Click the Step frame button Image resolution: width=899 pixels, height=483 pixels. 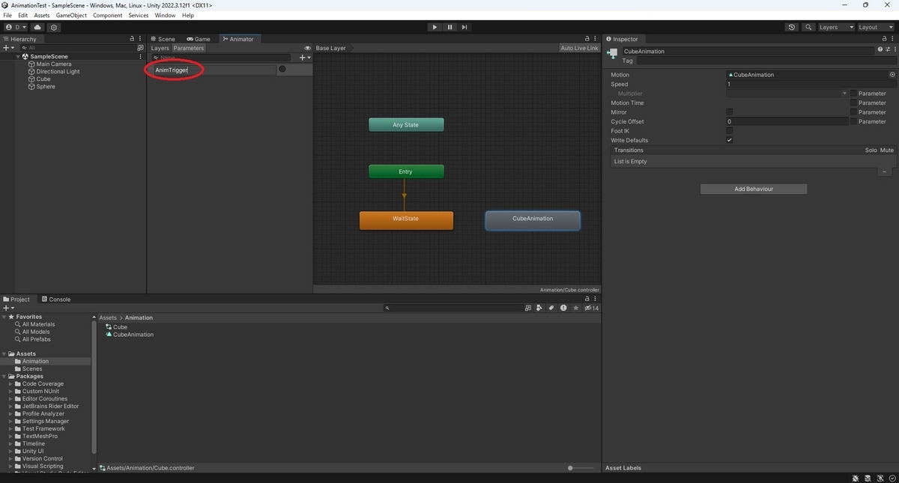click(464, 27)
